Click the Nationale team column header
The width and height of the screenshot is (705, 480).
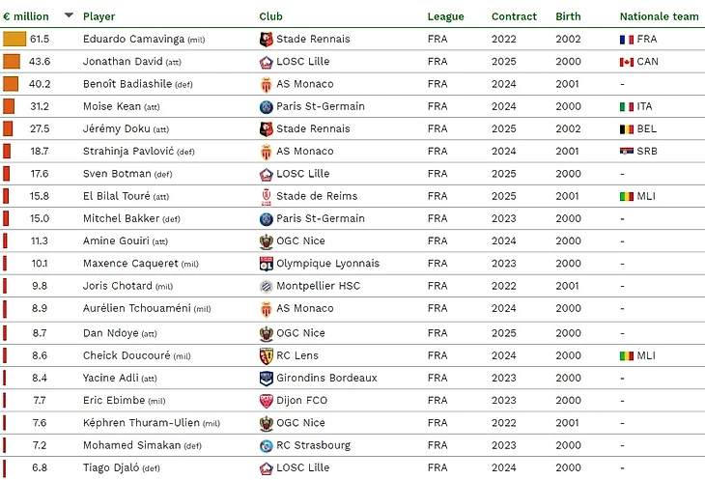click(659, 16)
